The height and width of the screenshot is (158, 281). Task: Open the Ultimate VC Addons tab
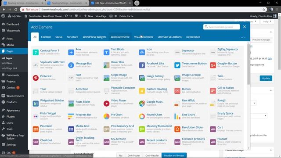[x=169, y=37]
